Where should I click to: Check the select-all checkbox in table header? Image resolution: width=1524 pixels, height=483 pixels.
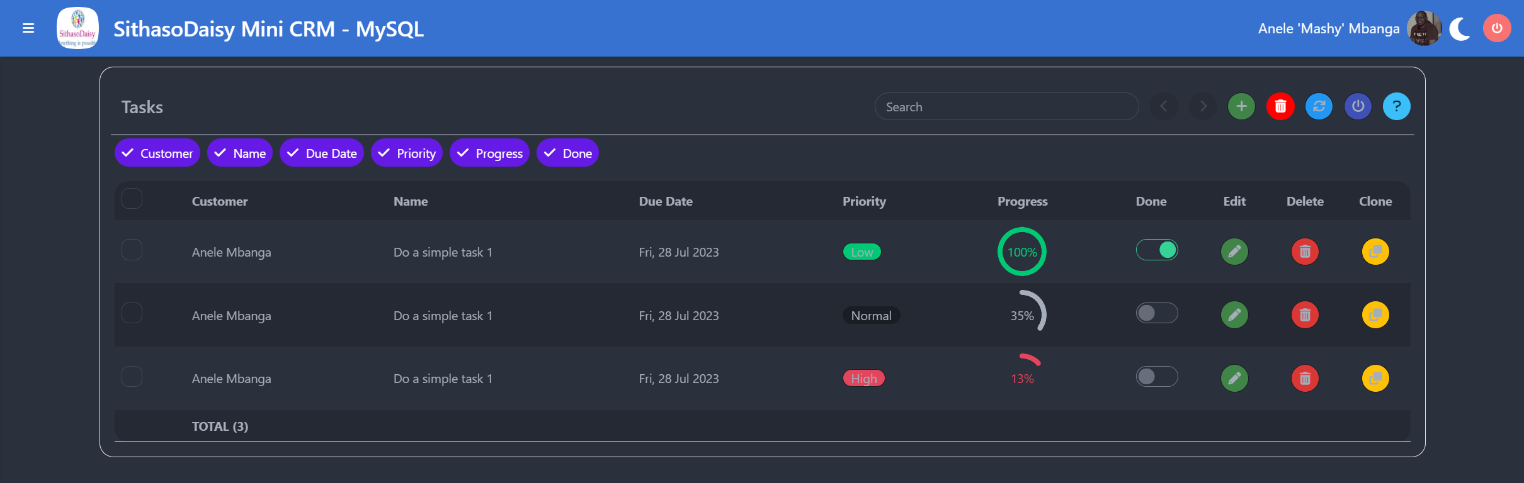coord(132,199)
